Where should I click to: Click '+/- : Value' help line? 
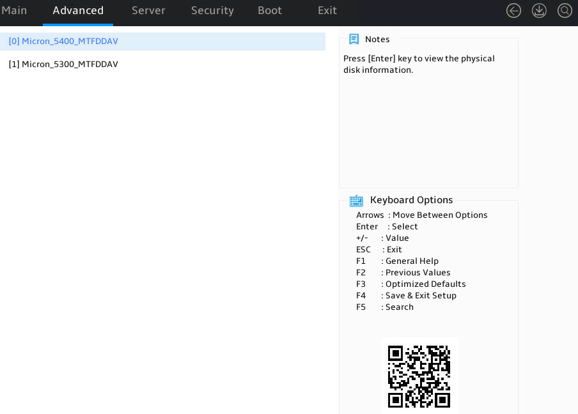pyautogui.click(x=382, y=238)
